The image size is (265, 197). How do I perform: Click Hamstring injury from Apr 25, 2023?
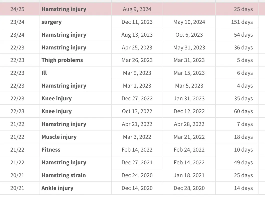pyautogui.click(x=64, y=48)
